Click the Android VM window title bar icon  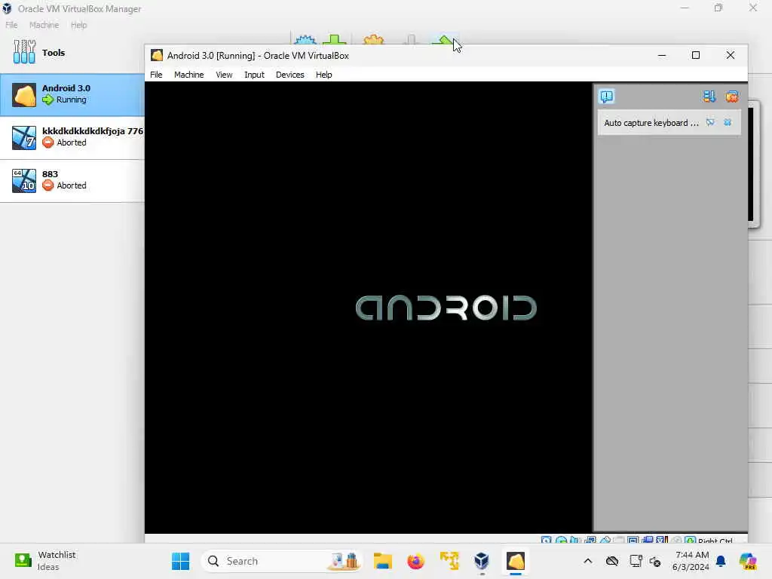[157, 55]
